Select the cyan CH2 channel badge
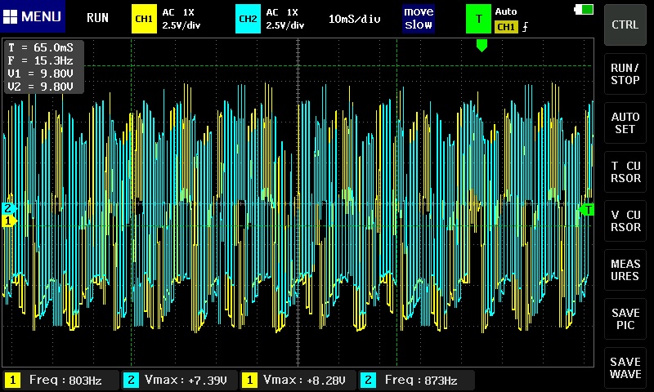654x392 pixels. point(247,18)
